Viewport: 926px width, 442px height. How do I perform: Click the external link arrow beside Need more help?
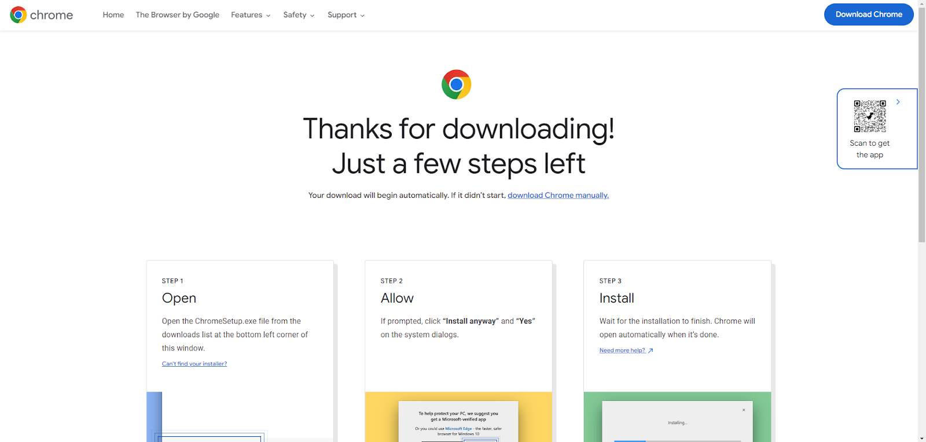[651, 351]
